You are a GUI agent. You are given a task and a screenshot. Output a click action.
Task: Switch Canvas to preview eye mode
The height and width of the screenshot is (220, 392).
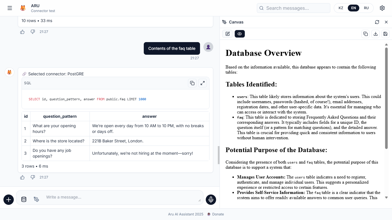(x=240, y=34)
